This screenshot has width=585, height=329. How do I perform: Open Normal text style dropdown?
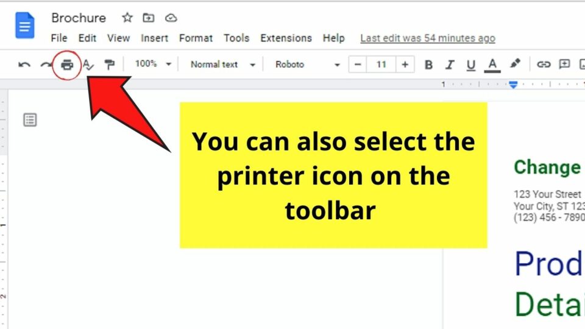click(x=223, y=65)
